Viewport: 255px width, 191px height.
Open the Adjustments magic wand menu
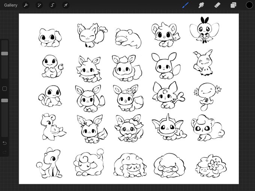pos(39,5)
